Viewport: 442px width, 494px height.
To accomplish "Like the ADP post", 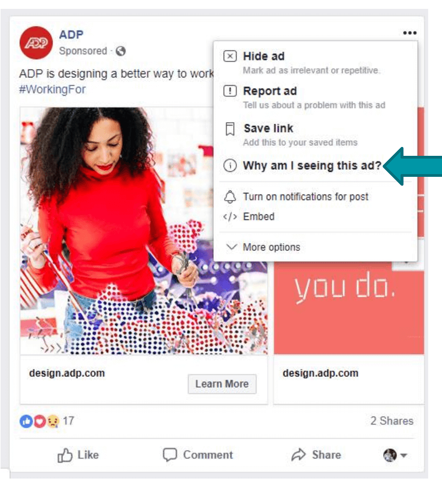I will tap(78, 455).
